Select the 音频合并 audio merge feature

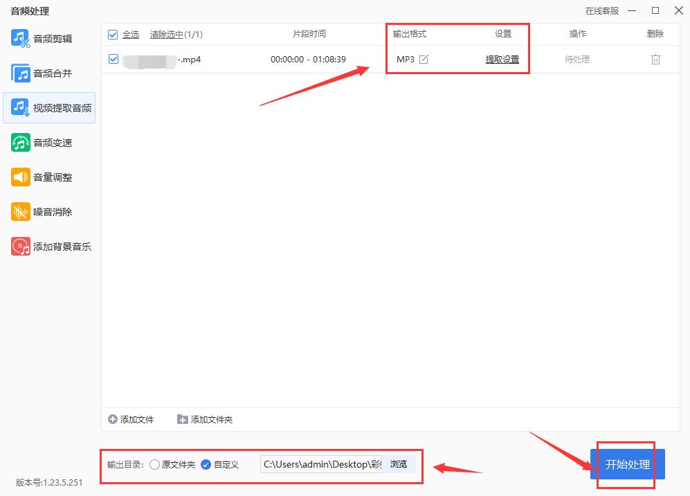42,73
